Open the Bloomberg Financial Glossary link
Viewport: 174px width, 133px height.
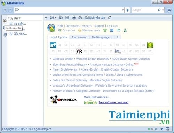[x=70, y=65]
